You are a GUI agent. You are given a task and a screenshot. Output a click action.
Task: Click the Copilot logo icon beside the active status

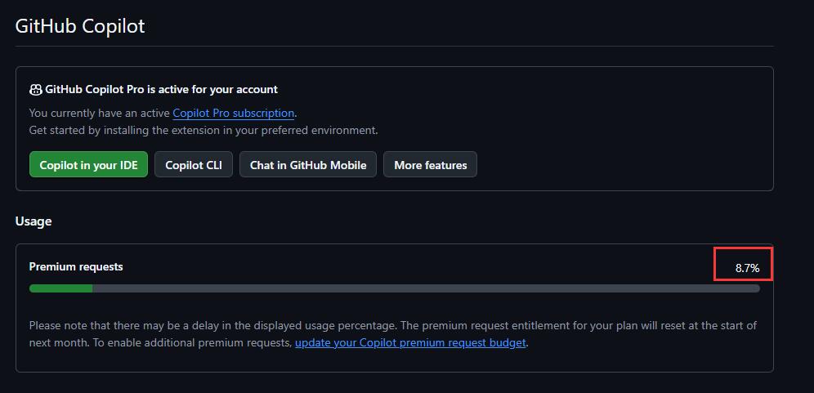pos(36,89)
